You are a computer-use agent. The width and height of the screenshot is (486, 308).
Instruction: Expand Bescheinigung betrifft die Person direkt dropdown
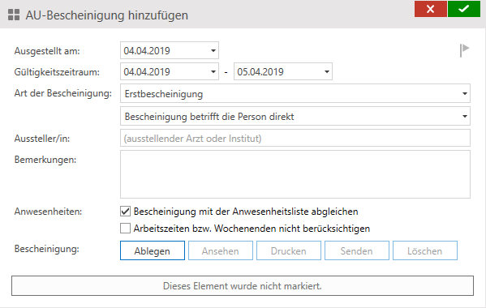coord(465,117)
